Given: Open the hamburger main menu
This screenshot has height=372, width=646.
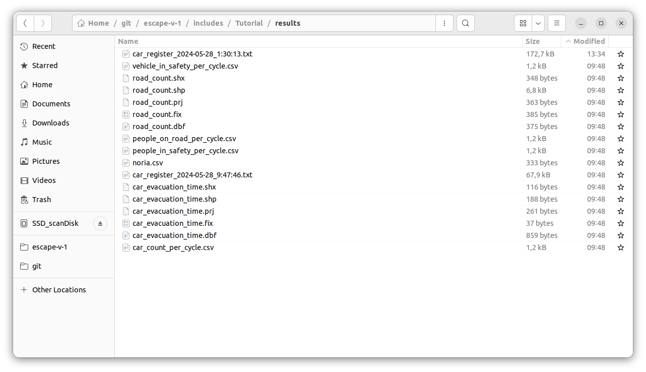Looking at the screenshot, I should 557,23.
